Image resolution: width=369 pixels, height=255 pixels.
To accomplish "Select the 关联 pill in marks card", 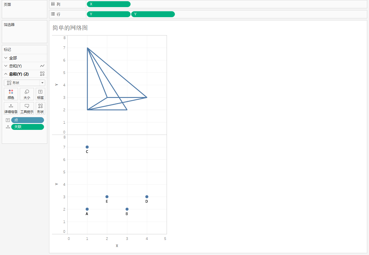I will [27, 127].
